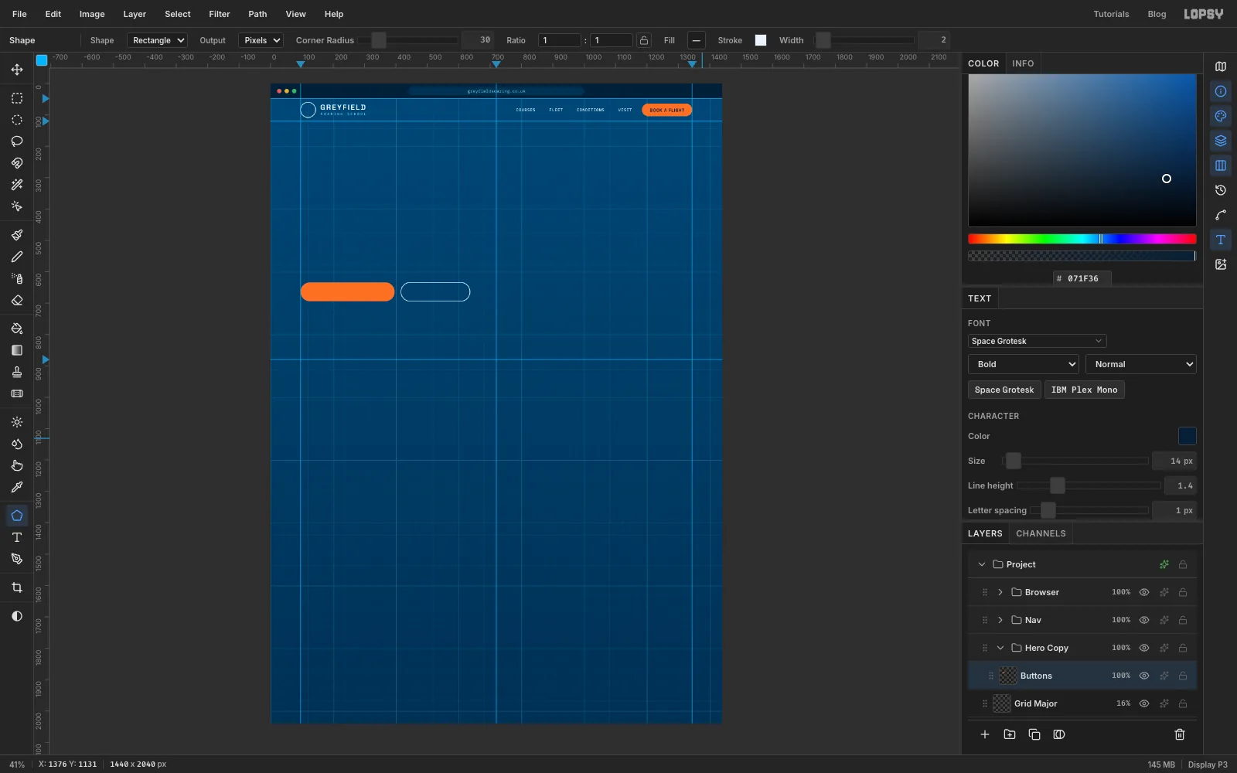1237x773 pixels.
Task: Select the Text tool in left toolbar
Action: [x=17, y=537]
